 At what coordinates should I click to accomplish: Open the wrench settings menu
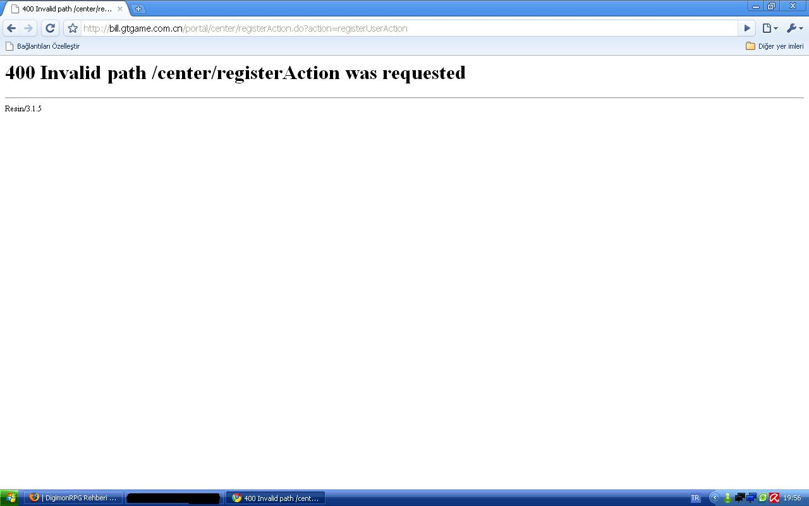click(x=794, y=28)
